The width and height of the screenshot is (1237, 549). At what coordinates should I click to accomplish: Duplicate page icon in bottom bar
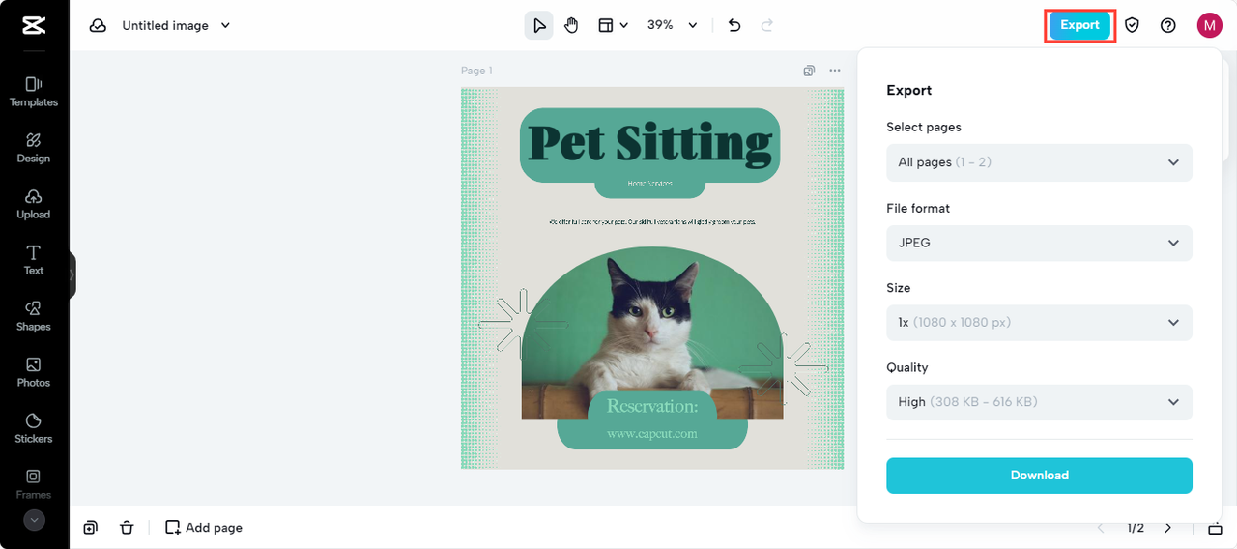pos(90,528)
